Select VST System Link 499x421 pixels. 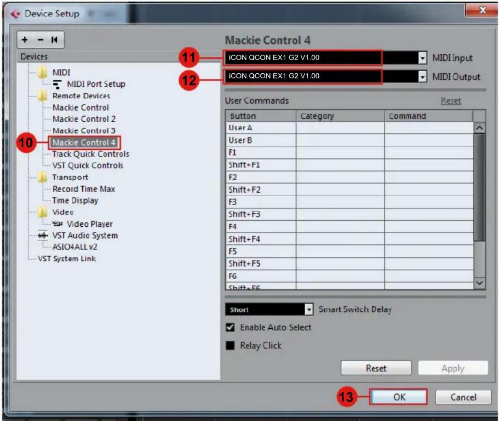click(67, 259)
